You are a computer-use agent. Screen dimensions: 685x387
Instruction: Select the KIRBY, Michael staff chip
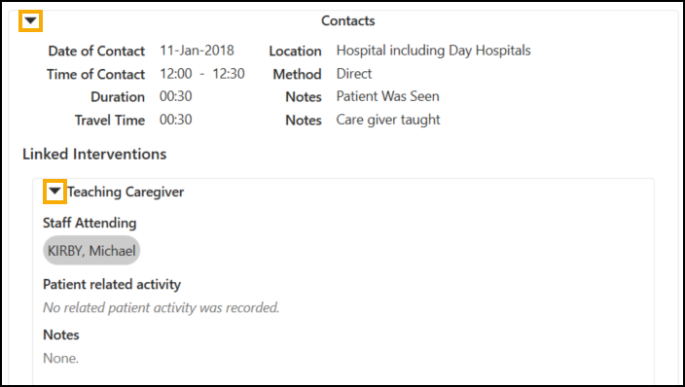91,251
